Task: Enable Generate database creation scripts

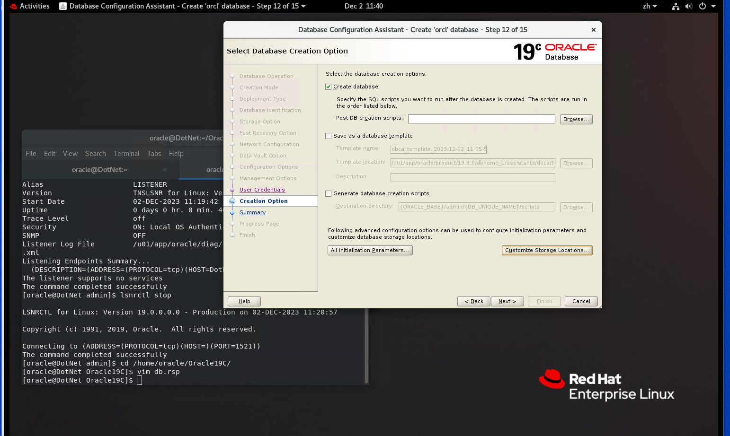Action: [x=329, y=194]
